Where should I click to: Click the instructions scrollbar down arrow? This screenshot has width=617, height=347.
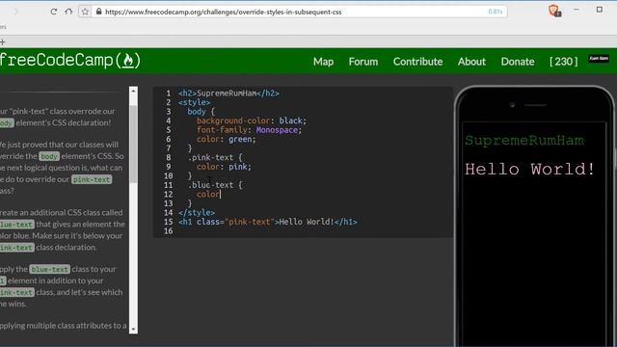pos(133,329)
